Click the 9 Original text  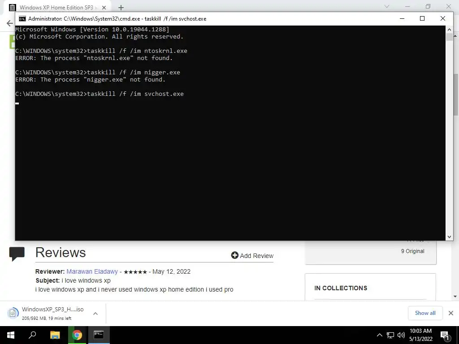(x=412, y=251)
